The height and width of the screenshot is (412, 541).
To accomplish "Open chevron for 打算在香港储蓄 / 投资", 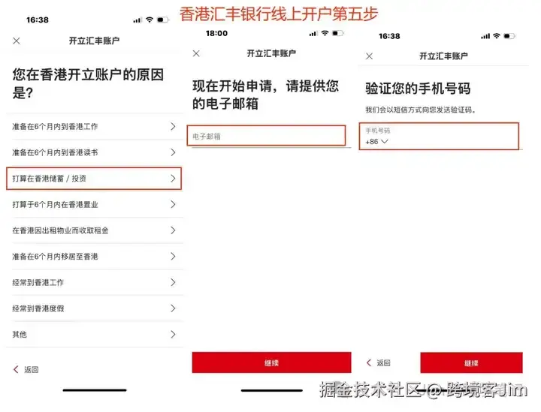I will [x=174, y=179].
